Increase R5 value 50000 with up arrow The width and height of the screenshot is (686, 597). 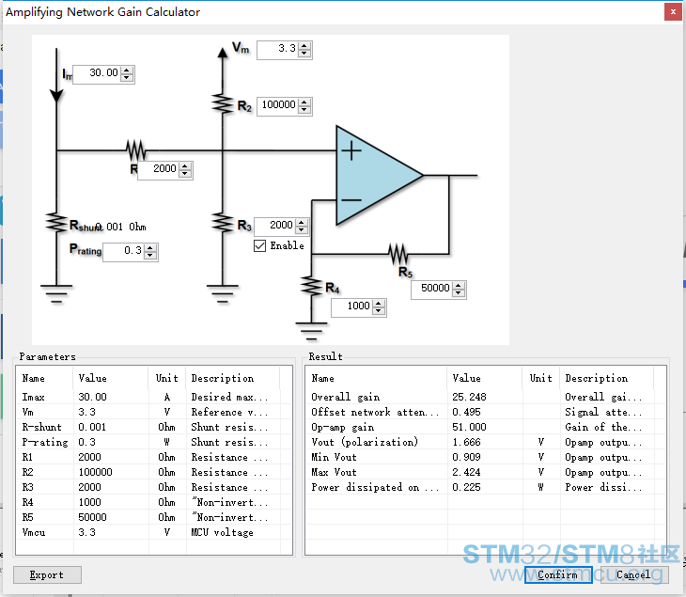[458, 286]
